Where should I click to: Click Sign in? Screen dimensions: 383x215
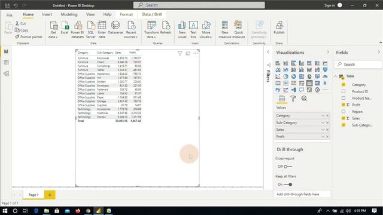click(330, 5)
